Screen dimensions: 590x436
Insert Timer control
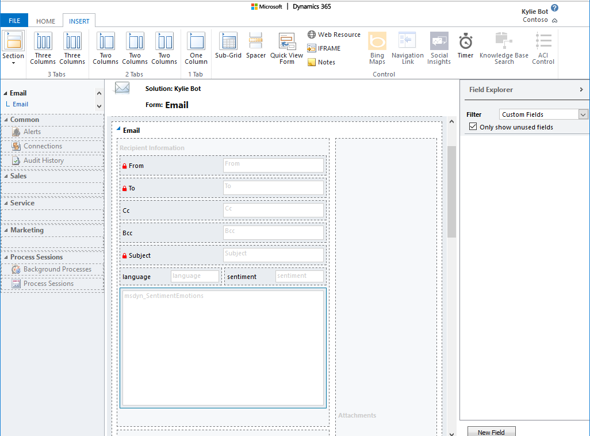pyautogui.click(x=465, y=45)
